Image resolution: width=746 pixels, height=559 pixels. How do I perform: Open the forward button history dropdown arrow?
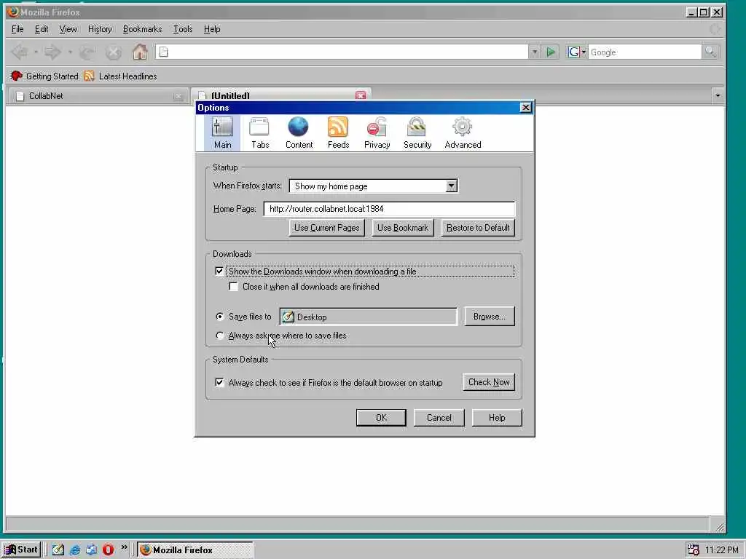tap(70, 52)
